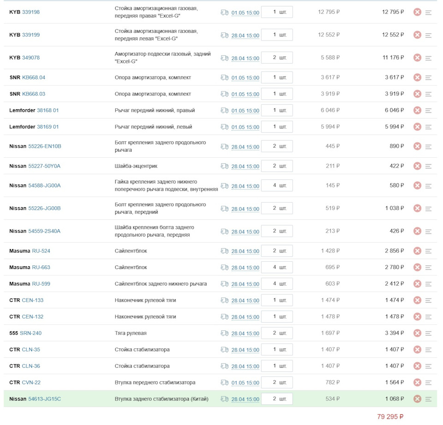
Task: Open part link KYB 339199
Action: tap(31, 35)
